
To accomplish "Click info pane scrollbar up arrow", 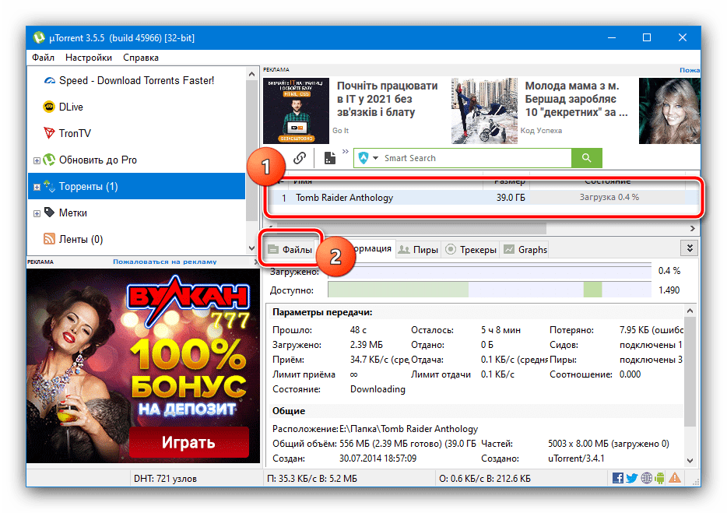I will (x=690, y=311).
